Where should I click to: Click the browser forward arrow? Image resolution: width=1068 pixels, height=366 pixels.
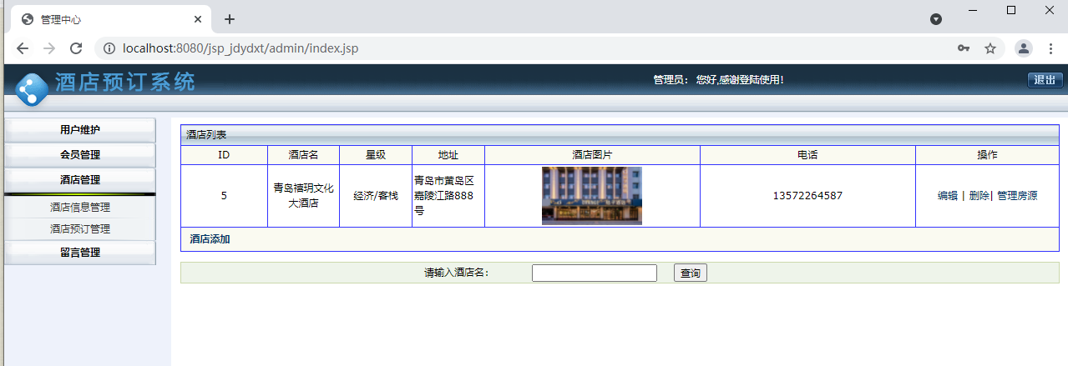pos(49,48)
